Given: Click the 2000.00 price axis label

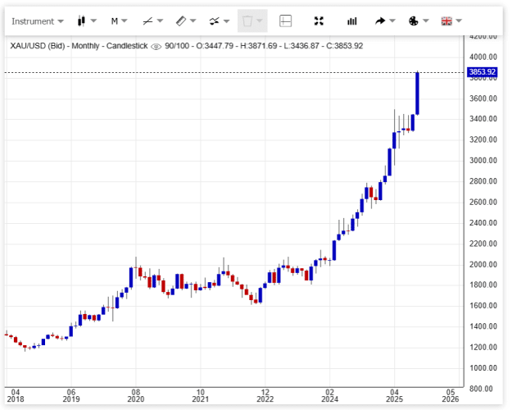Looking at the screenshot, I should (483, 264).
